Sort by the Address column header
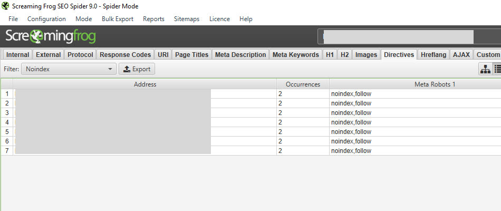 point(144,84)
